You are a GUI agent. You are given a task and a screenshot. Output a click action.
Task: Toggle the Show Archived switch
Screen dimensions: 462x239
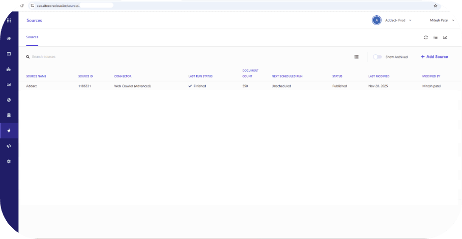click(x=377, y=57)
